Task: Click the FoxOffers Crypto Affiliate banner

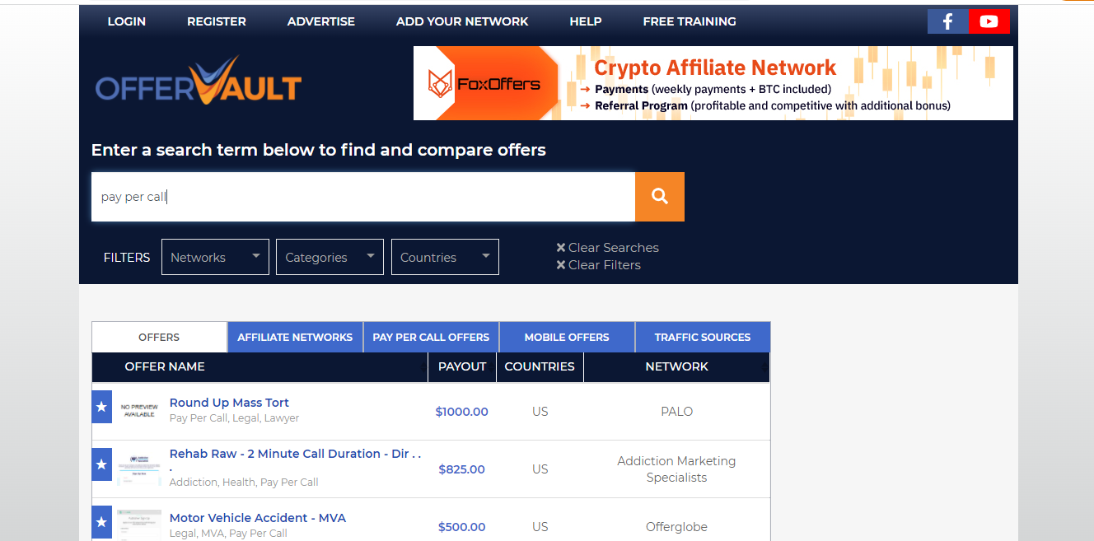Action: point(713,83)
